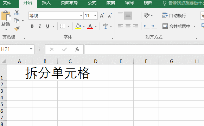Toggle underline formatting
204x126 pixels.
coord(47,26)
